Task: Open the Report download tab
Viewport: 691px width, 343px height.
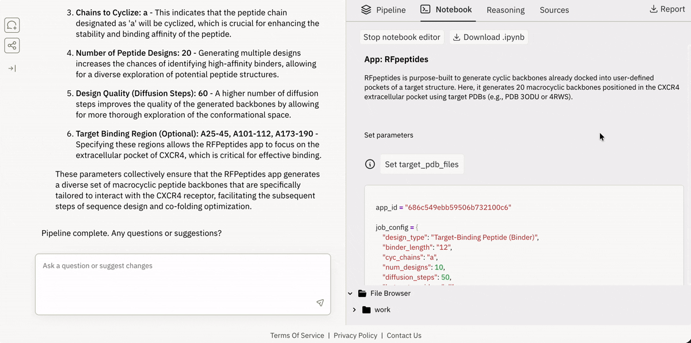Action: coord(667,9)
